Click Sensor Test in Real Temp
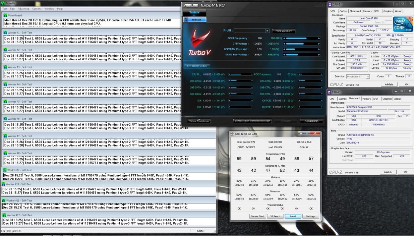Viewport: 414px width, 236px height. coord(258,216)
